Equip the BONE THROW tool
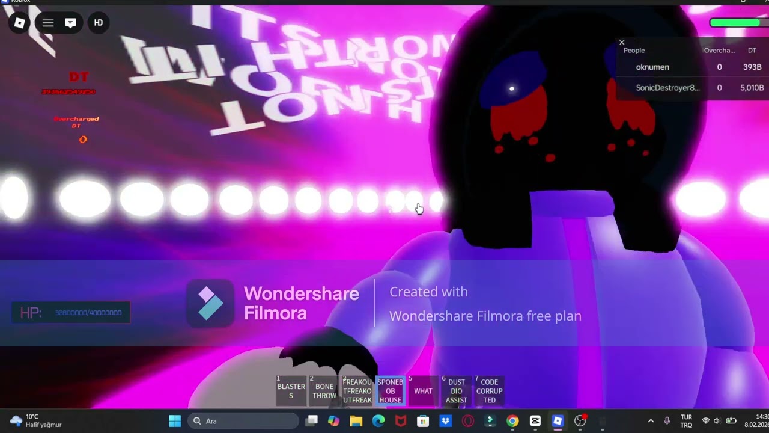Screen dimensions: 769x433 click(x=324, y=391)
